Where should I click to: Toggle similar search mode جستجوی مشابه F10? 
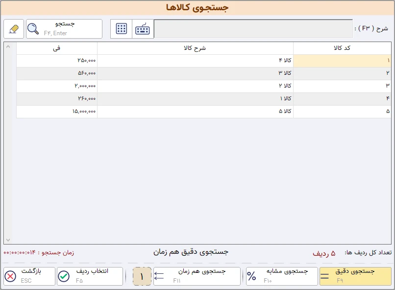click(282, 276)
